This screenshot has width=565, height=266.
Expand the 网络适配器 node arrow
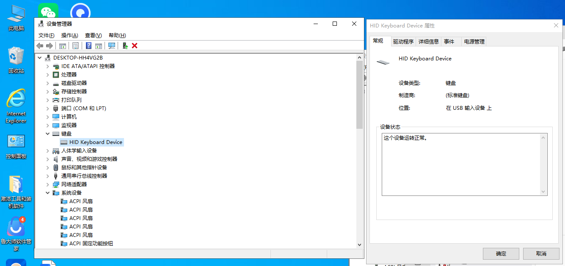tap(48, 184)
